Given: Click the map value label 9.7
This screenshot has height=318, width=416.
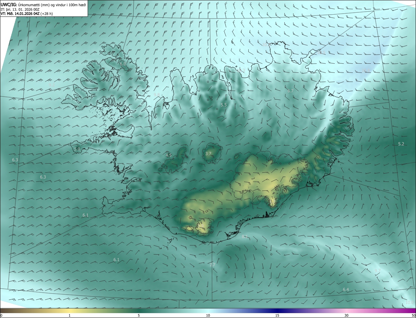Looking at the screenshot, I should [x=378, y=271].
